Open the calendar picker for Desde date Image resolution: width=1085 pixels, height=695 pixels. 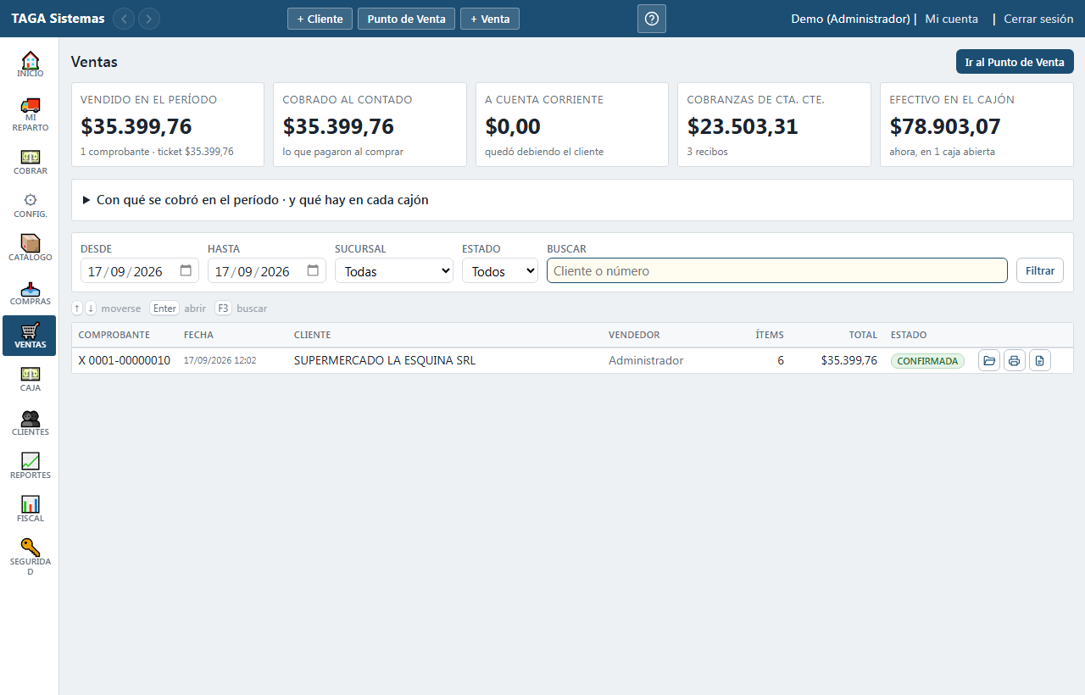tap(186, 271)
